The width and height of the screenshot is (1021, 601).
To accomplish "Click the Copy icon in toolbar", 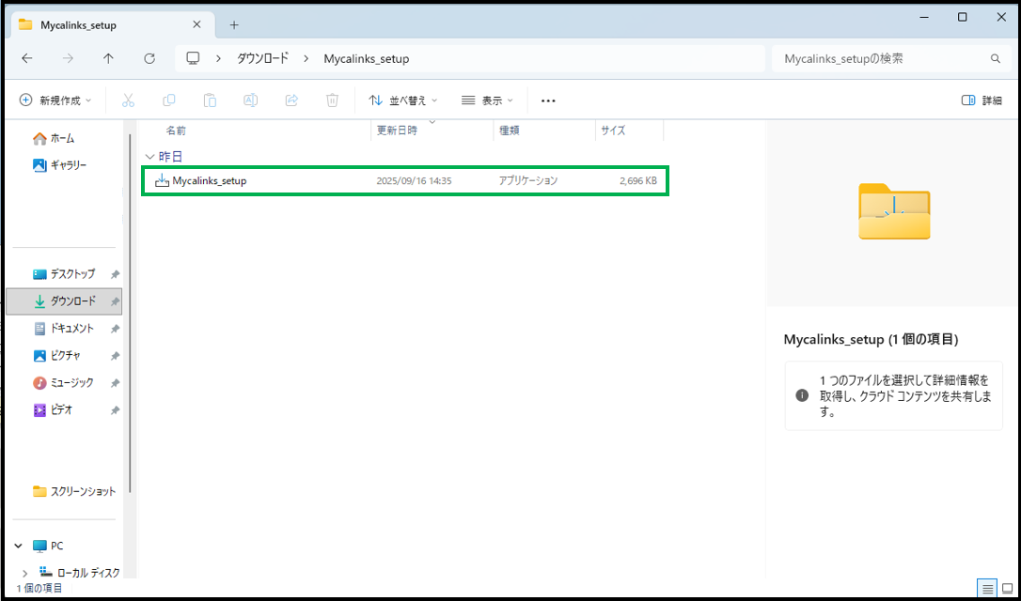I will [169, 100].
